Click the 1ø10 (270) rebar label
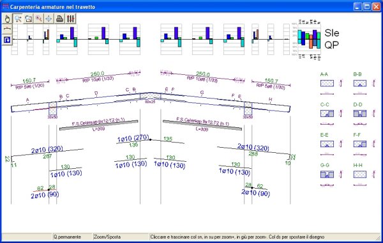 133,139
